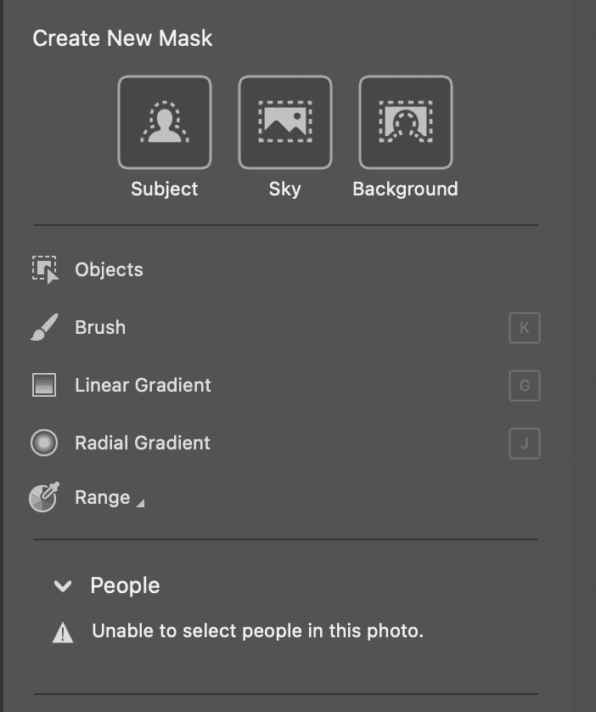Collapse the People section

(x=60, y=585)
